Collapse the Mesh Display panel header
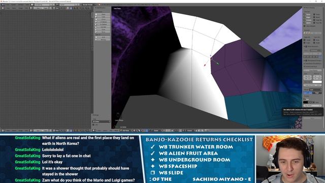Image resolution: width=325 pixels, height=183 pixels. click(309, 8)
